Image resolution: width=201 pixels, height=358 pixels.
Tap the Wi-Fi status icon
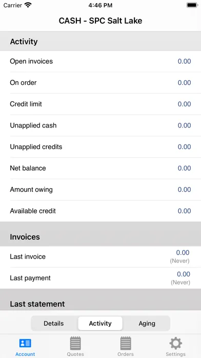pyautogui.click(x=28, y=5)
